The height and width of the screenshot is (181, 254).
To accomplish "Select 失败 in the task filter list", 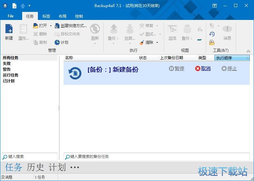I will click(x=7, y=64).
